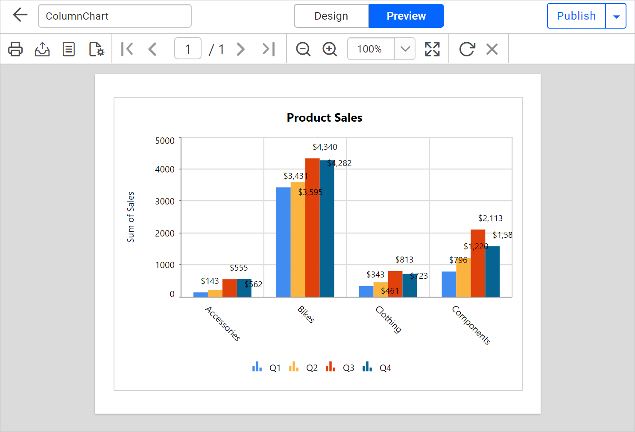Cancel report rendering with the X icon

(492, 49)
